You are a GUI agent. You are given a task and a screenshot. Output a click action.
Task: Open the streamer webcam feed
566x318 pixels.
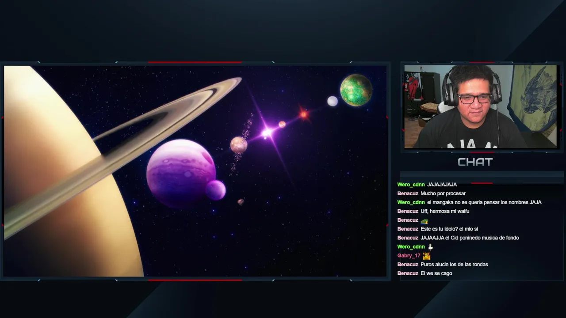pos(480,106)
